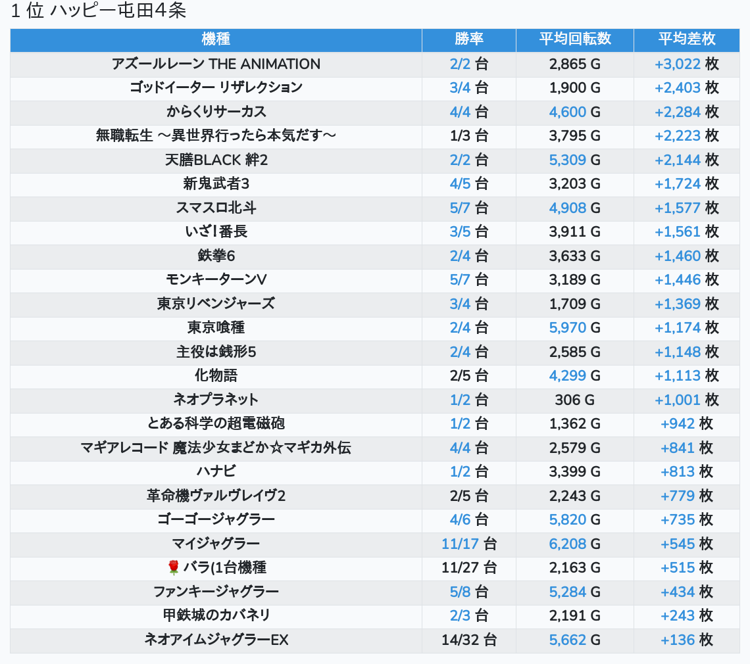
Task: Sort by the 機種 column header
Action: (216, 39)
